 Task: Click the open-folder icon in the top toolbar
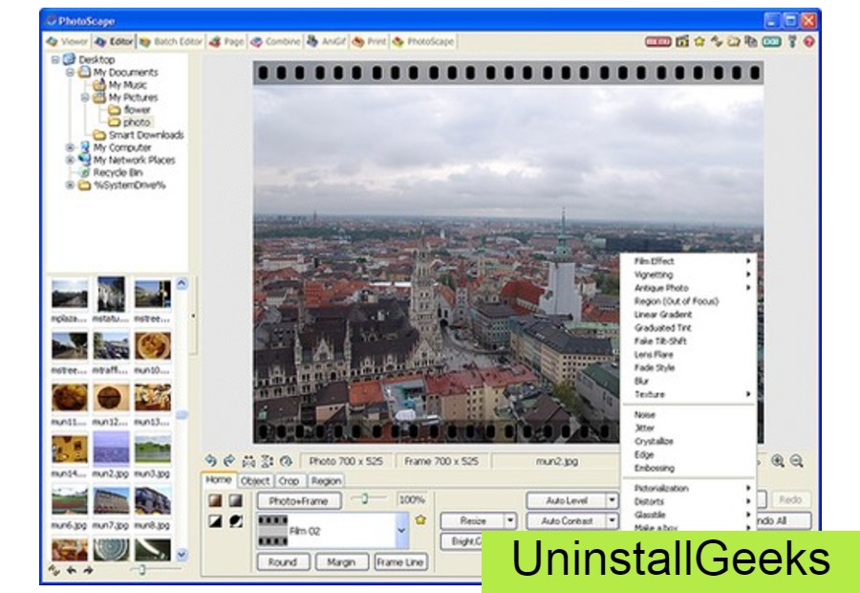pyautogui.click(x=734, y=41)
